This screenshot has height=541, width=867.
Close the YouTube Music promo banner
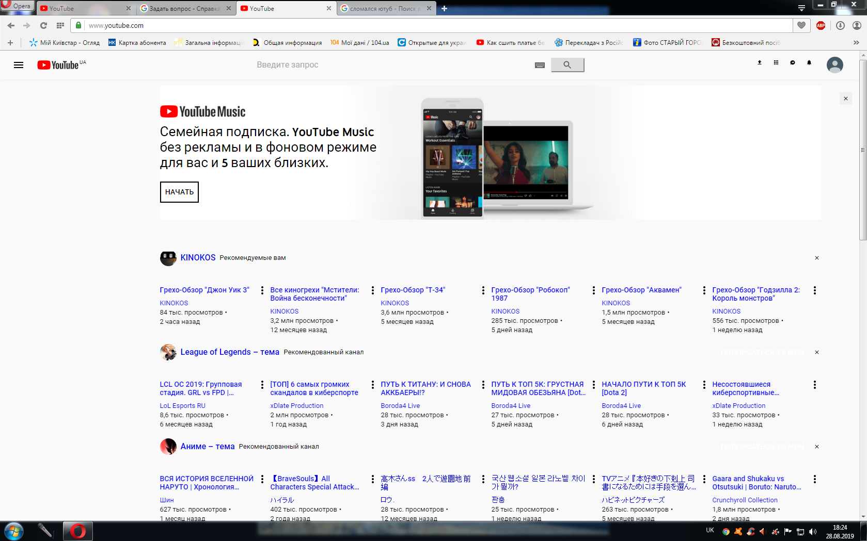click(846, 99)
